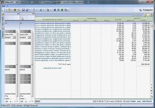The height and width of the screenshot is (108, 155).
Task: Click the status bar Totale euro value
Action: (147, 101)
